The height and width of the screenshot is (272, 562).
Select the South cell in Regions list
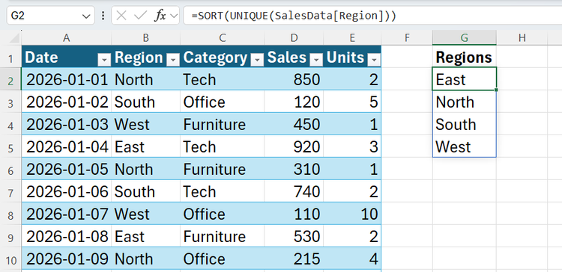pyautogui.click(x=465, y=124)
